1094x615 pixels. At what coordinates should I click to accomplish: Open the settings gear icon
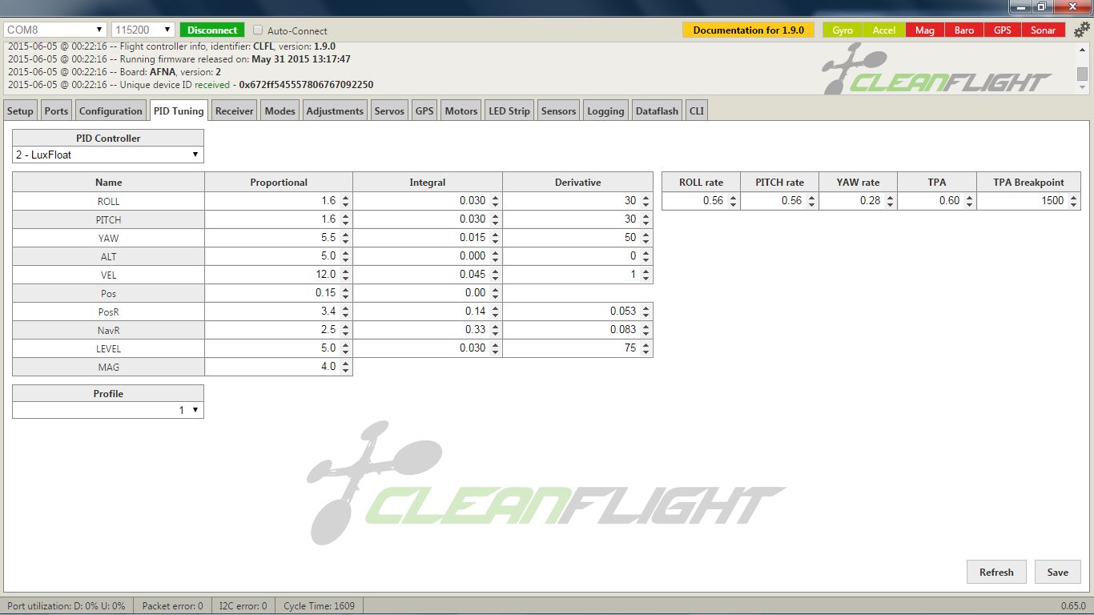(x=1082, y=30)
